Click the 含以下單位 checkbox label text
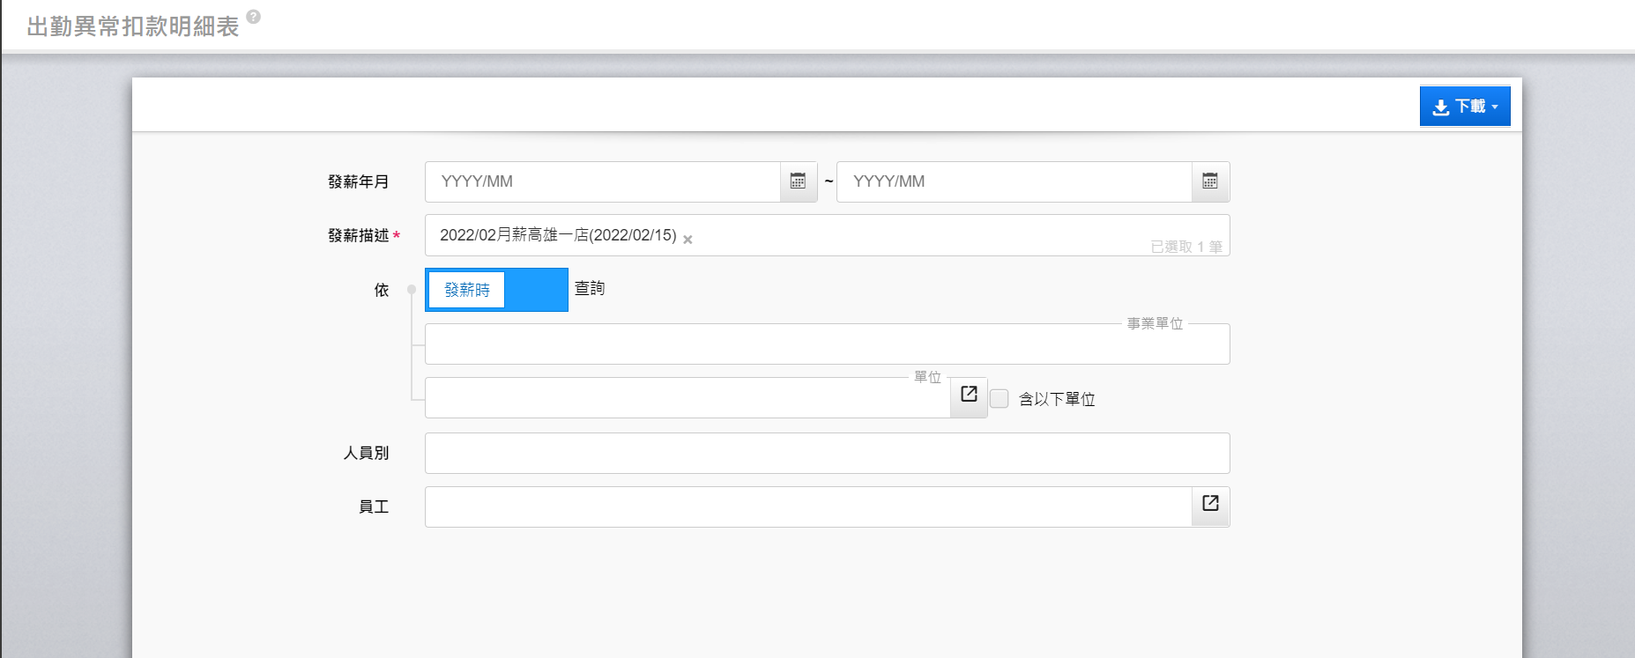The height and width of the screenshot is (658, 1635). point(1057,400)
